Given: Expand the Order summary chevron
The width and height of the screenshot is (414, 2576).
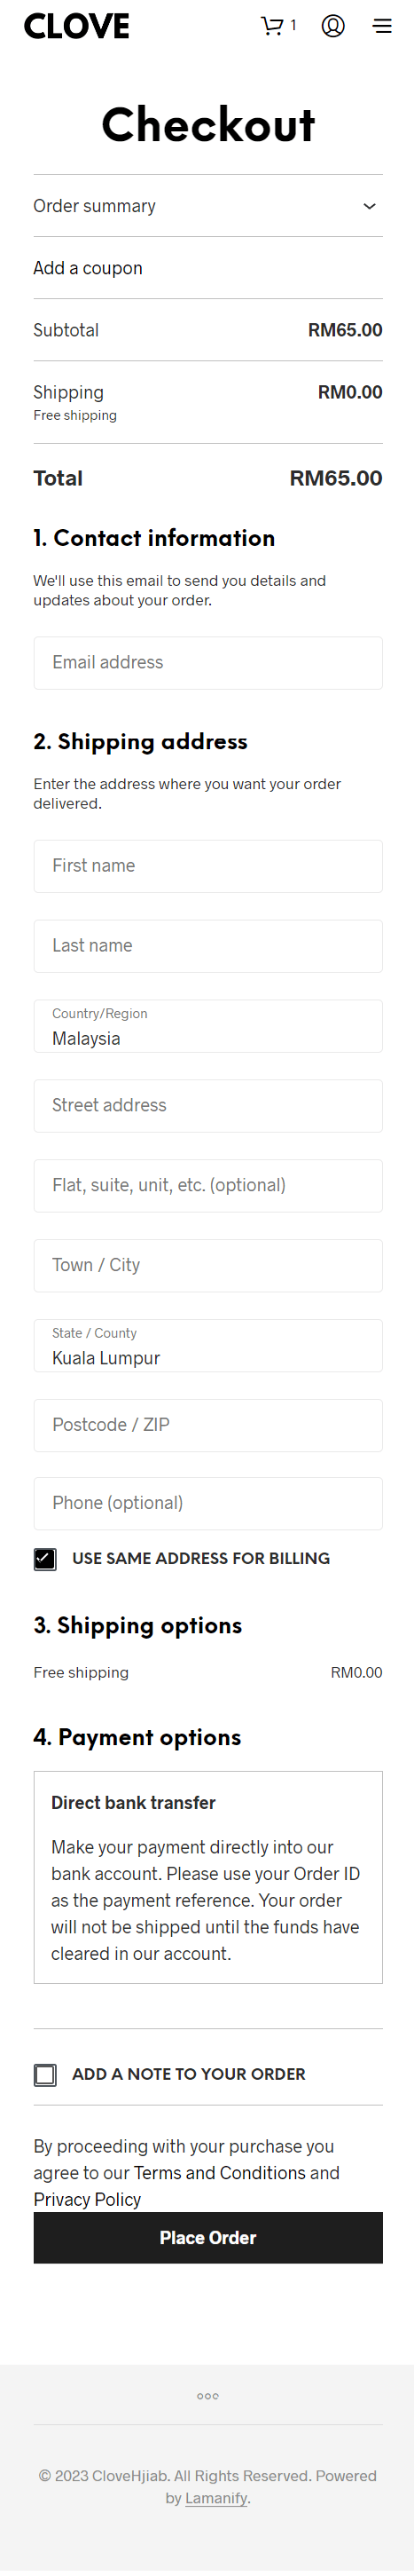Looking at the screenshot, I should 369,206.
